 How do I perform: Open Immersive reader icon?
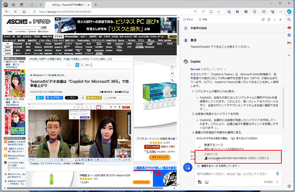[211, 12]
